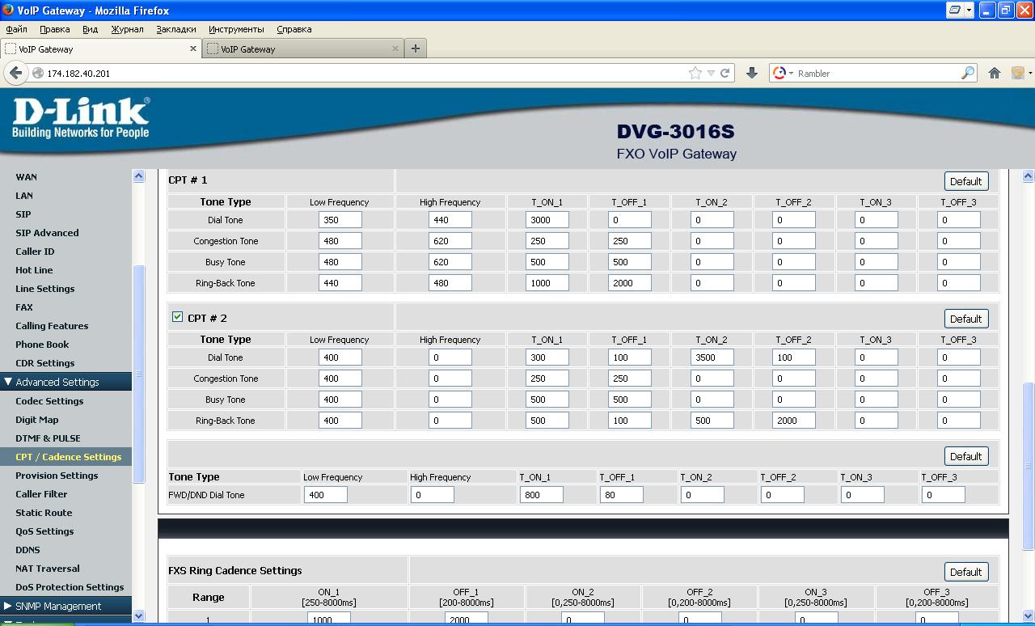The image size is (1035, 626).
Task: Open the NAT Traversal page
Action: point(47,569)
